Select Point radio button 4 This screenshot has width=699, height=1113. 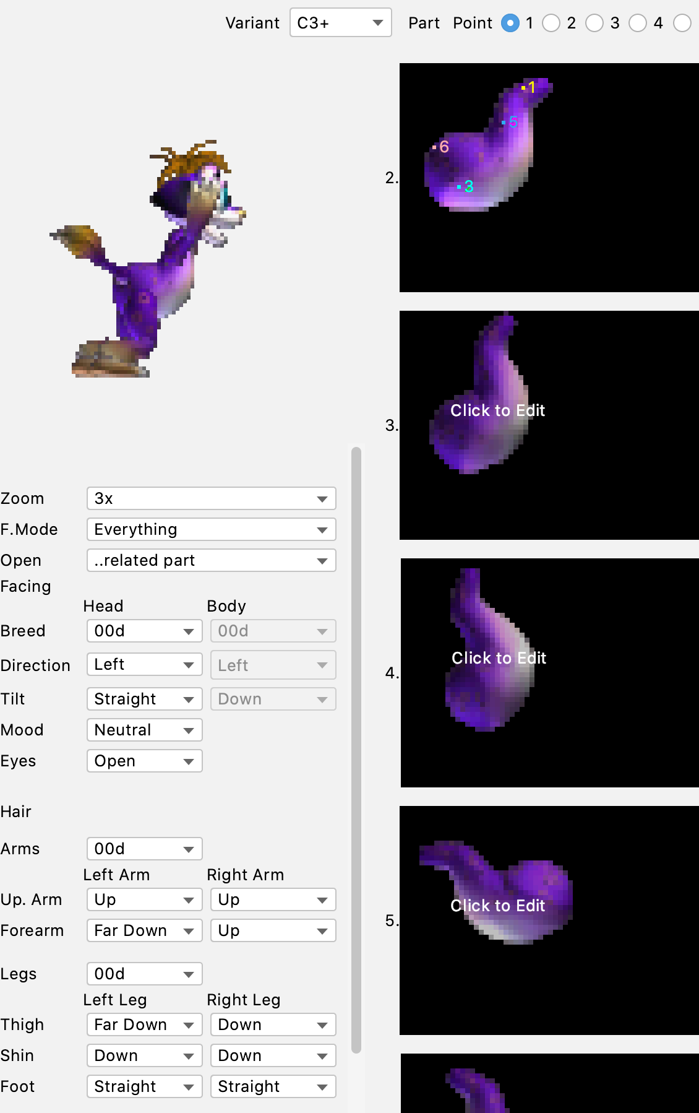click(638, 23)
